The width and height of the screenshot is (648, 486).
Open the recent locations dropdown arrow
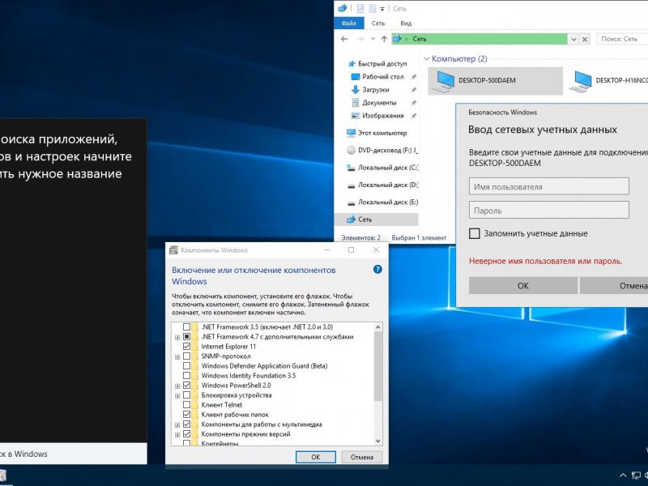click(x=373, y=39)
